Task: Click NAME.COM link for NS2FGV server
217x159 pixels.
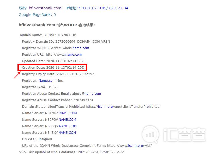Action: pyautogui.click(x=67, y=120)
